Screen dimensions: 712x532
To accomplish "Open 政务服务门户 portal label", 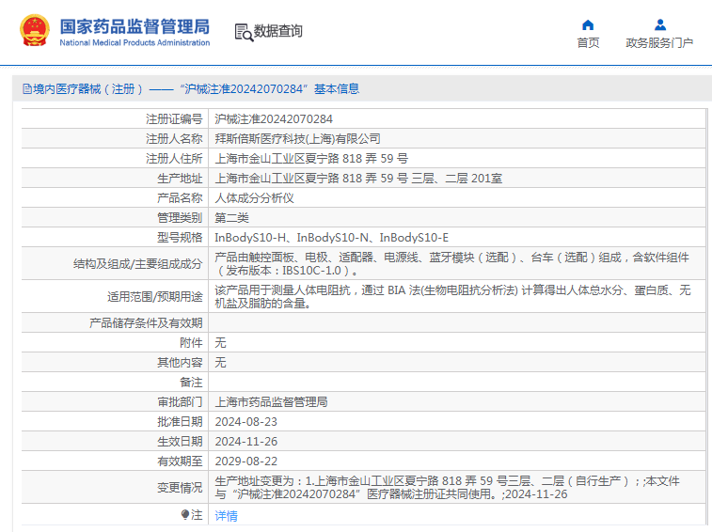I will coord(659,42).
